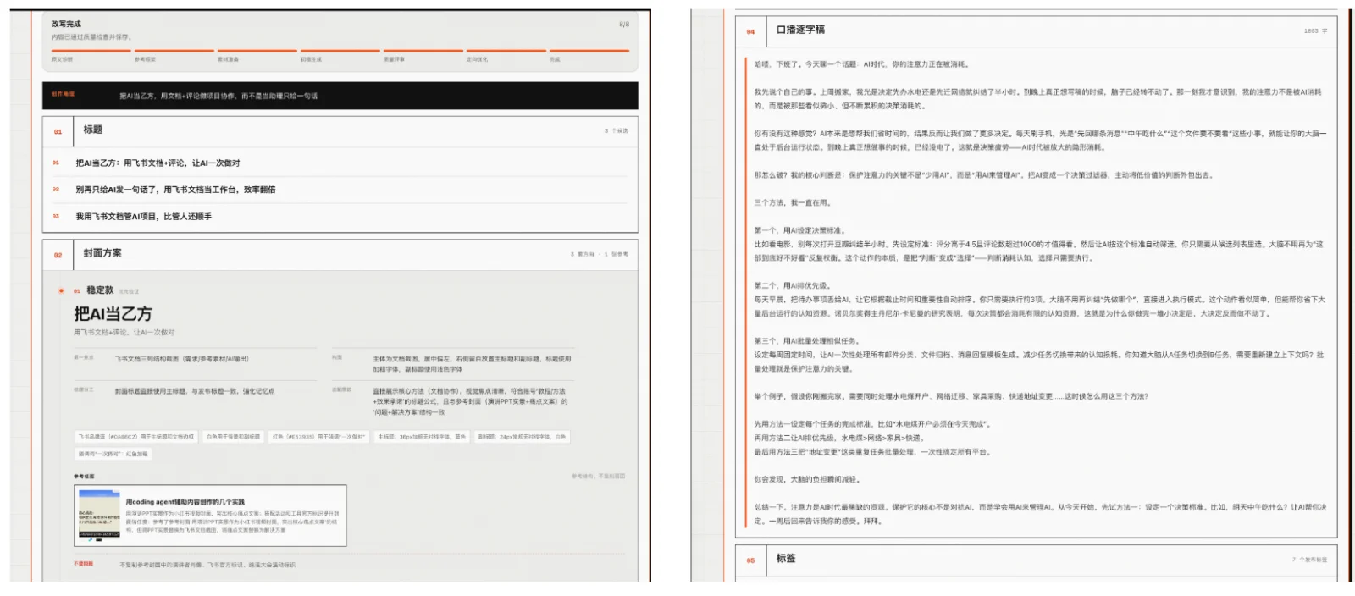
Task: Click cover subtitle 用飞书文档+评论，让AI一次做对
Action: pos(124,333)
